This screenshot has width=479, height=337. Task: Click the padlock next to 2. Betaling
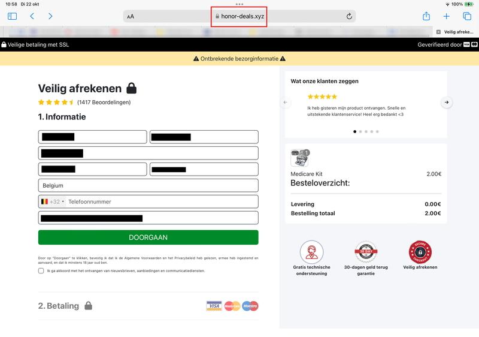(x=88, y=305)
